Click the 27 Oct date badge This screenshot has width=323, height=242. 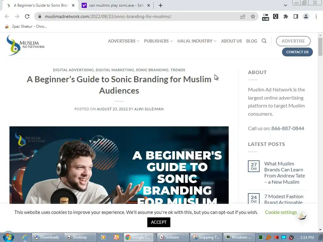(x=254, y=166)
